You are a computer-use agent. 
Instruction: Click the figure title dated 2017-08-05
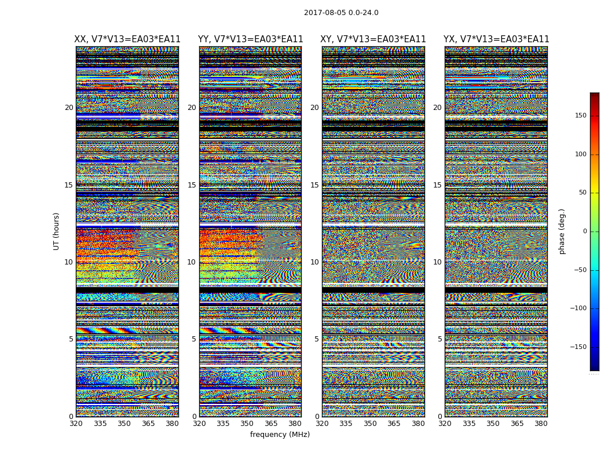coord(341,13)
